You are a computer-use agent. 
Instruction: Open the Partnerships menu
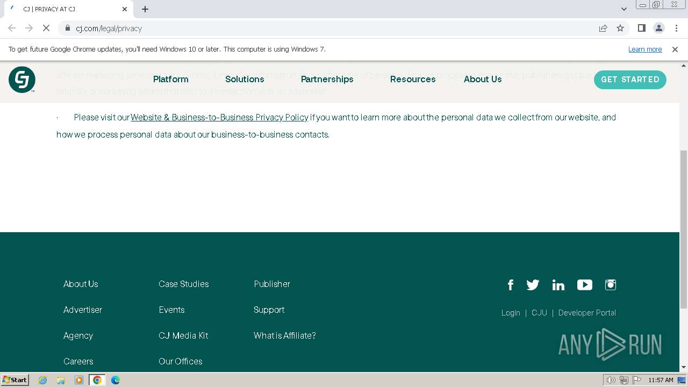click(327, 79)
